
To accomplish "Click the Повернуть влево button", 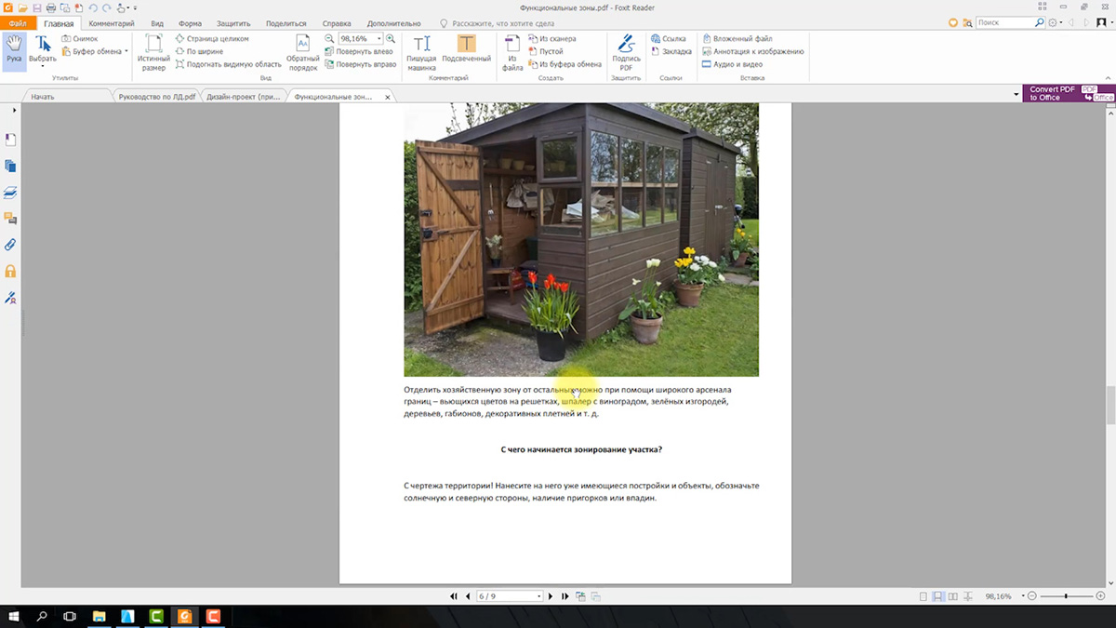I will click(x=359, y=52).
